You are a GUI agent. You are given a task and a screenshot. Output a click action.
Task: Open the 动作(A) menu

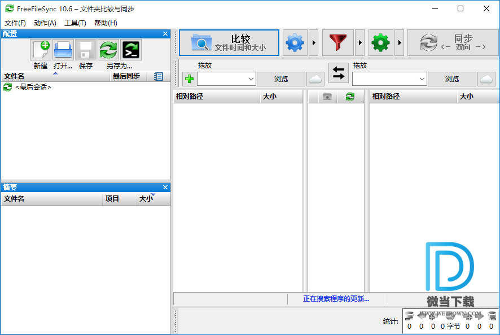[x=45, y=23]
